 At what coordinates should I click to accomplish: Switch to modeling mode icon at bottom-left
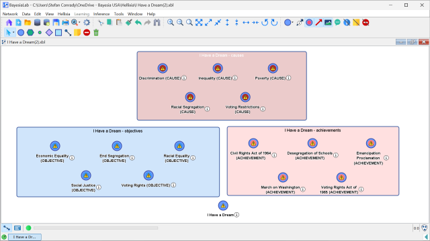click(x=7, y=228)
